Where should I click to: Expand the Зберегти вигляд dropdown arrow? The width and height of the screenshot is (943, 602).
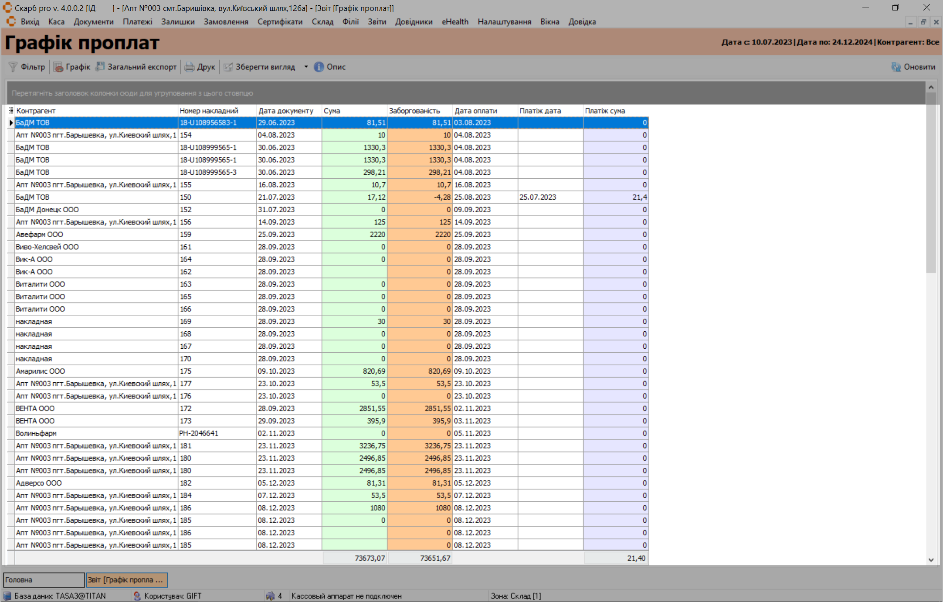point(306,67)
